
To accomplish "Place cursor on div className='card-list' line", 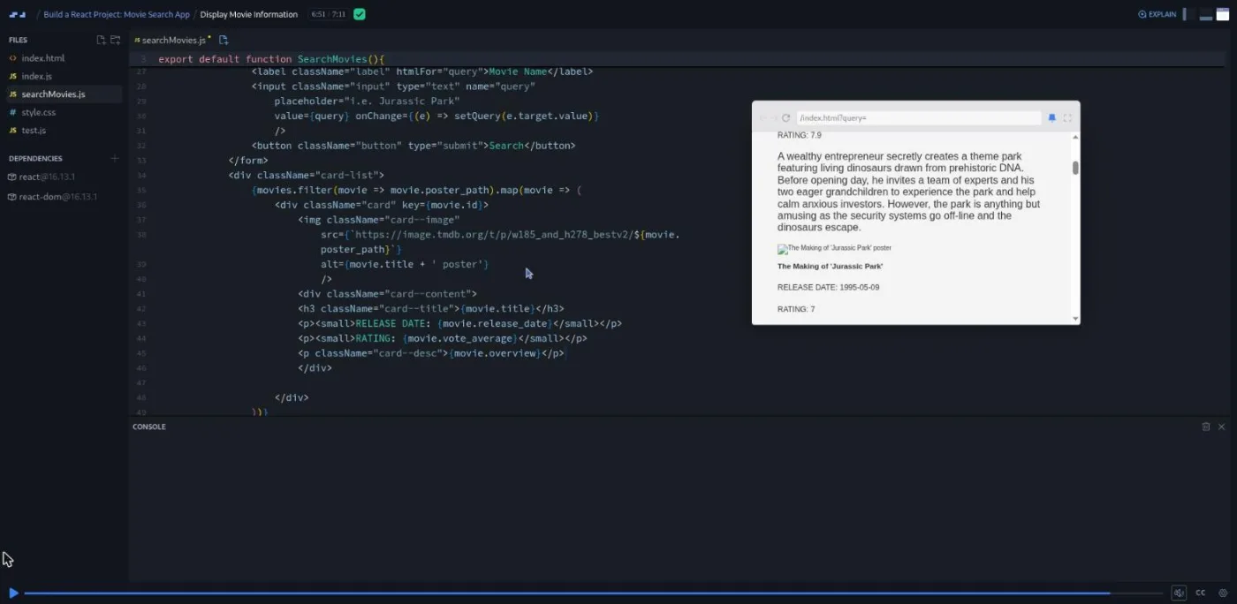I will tap(306, 175).
